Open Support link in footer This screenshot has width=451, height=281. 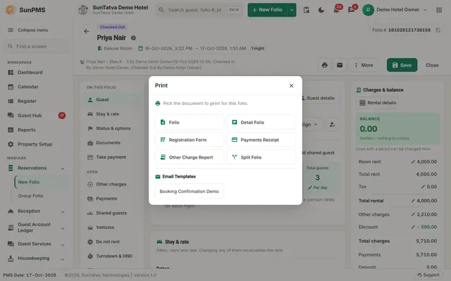click(x=428, y=275)
